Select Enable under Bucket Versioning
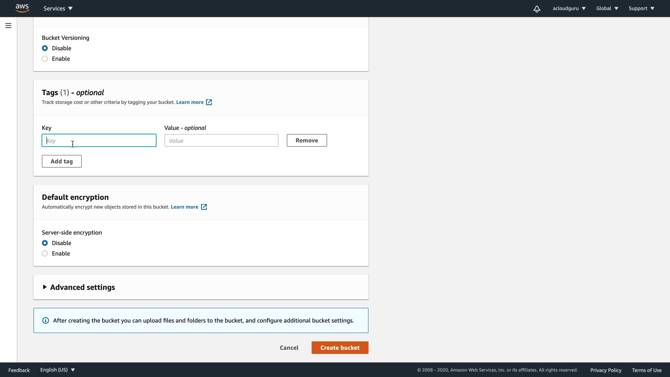Viewport: 670px width, 377px height. point(45,59)
